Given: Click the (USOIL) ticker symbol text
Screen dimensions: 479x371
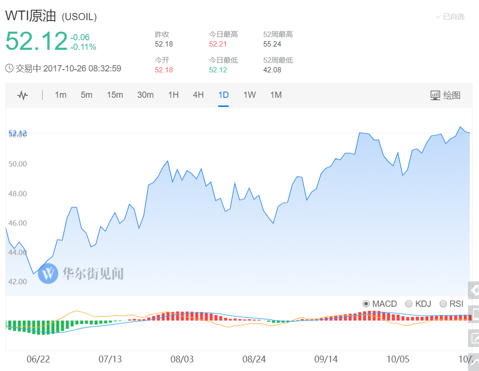Looking at the screenshot, I should tap(79, 17).
